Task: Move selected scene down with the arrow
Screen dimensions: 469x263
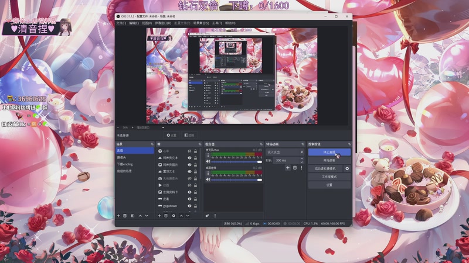Action: pyautogui.click(x=147, y=216)
